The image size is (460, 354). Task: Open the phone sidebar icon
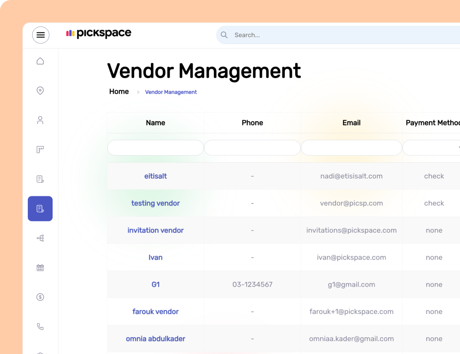point(40,327)
